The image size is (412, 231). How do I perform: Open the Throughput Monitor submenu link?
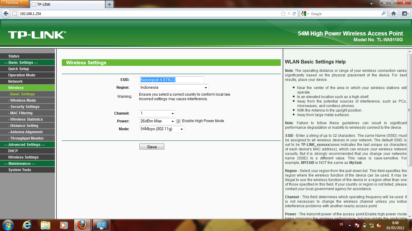coord(27,138)
